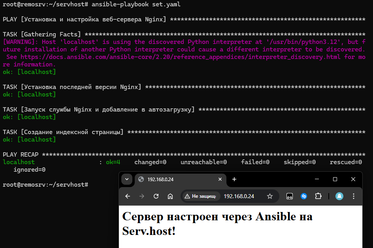Bookmark this page with the star icon
The image size is (373, 248).
[x=270, y=196]
